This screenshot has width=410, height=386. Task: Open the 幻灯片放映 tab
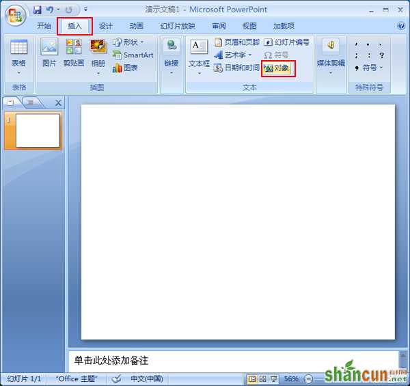(x=178, y=26)
